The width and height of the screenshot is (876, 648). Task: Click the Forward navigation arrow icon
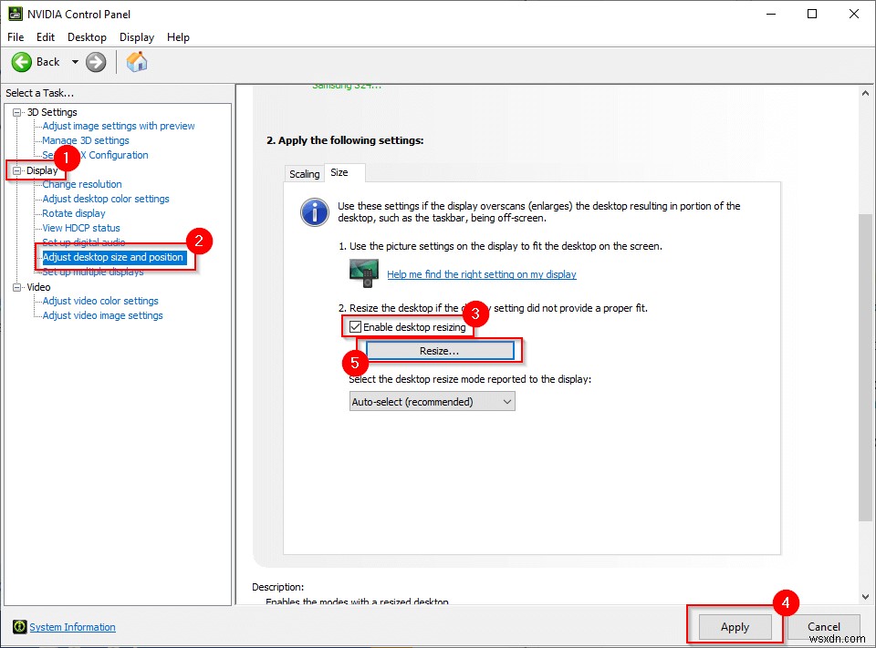point(95,62)
